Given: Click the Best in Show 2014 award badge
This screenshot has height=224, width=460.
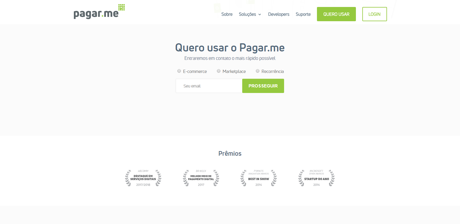Looking at the screenshot, I should 258,178.
